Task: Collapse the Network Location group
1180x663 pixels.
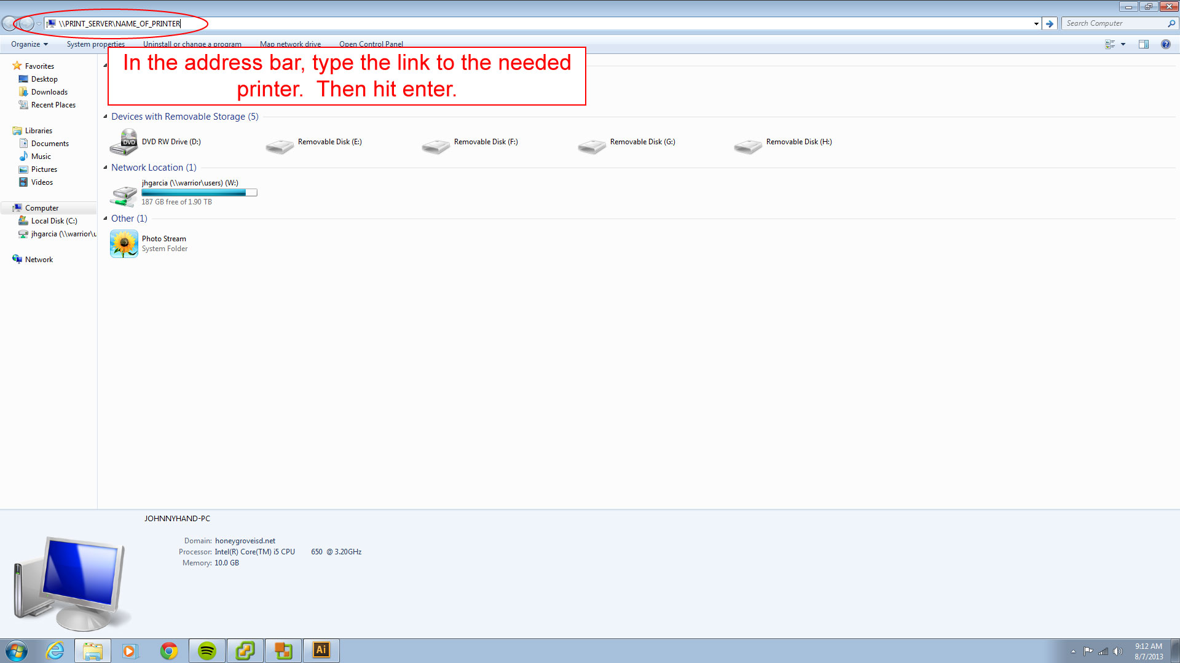Action: (105, 168)
